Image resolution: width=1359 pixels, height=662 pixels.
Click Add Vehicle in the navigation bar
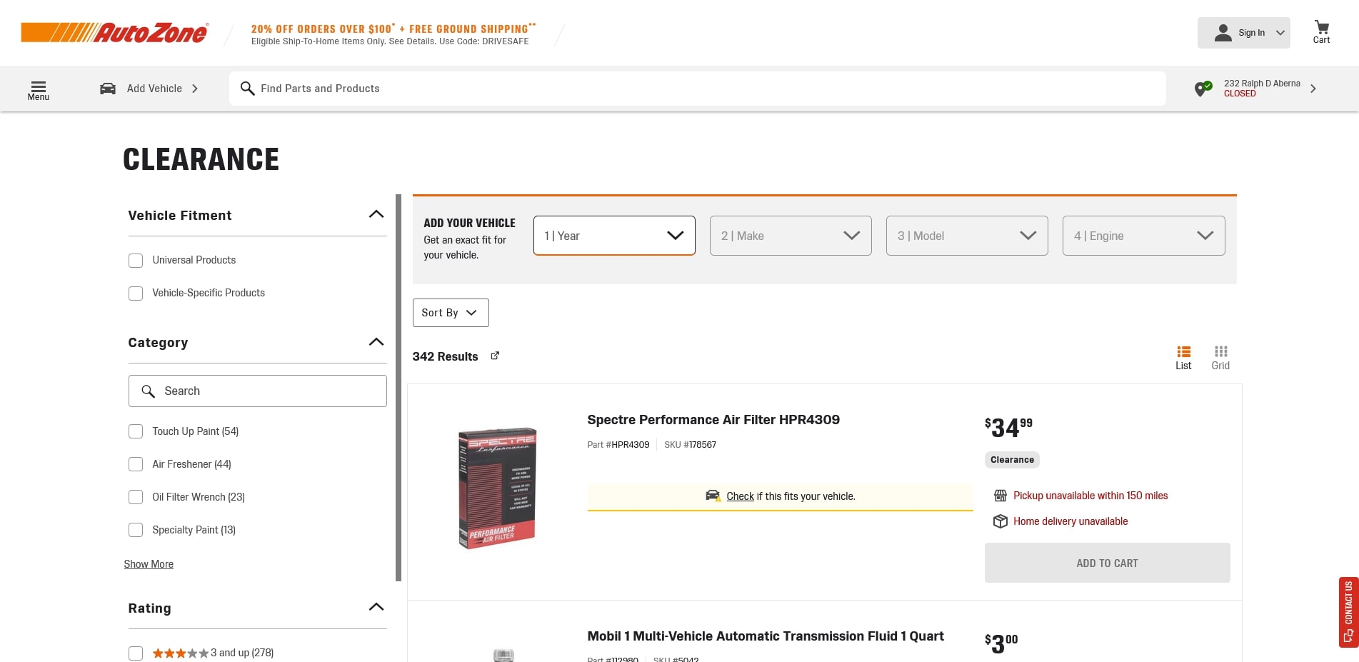coord(150,89)
